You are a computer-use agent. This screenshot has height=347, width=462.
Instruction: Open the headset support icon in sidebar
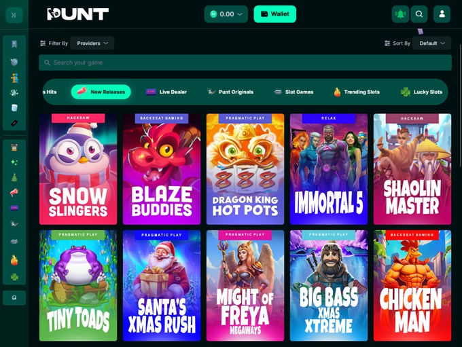(14, 297)
